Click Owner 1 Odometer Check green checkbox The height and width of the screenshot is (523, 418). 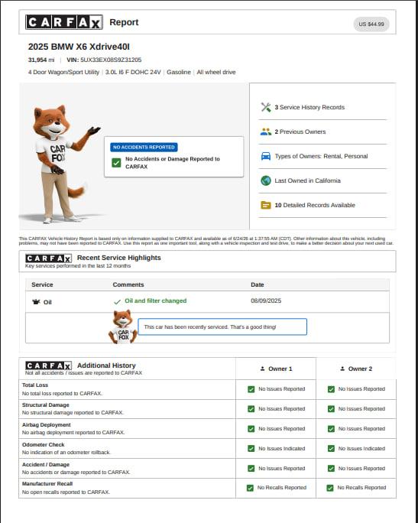[x=251, y=449]
